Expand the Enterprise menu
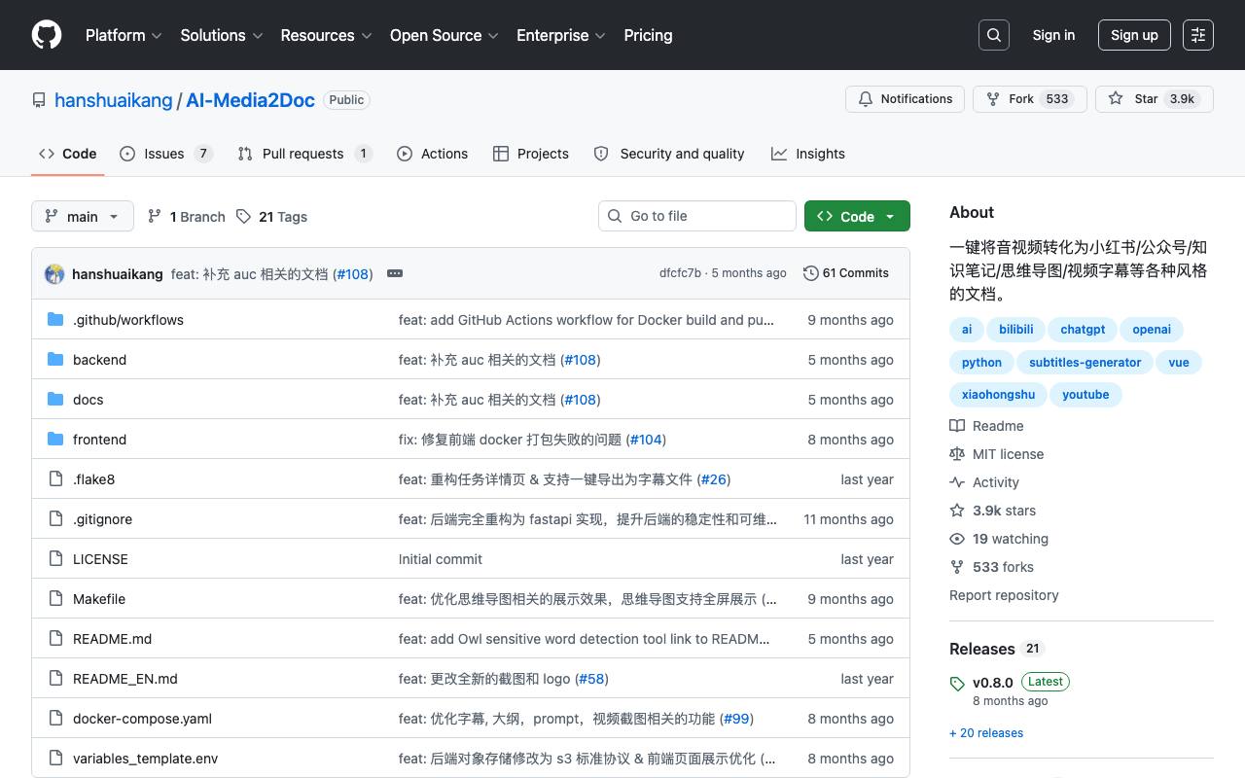1245x778 pixels. point(561,35)
